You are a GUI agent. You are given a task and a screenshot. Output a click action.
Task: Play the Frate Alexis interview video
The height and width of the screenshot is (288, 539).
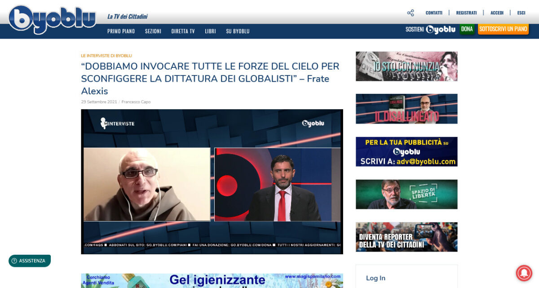tap(212, 182)
